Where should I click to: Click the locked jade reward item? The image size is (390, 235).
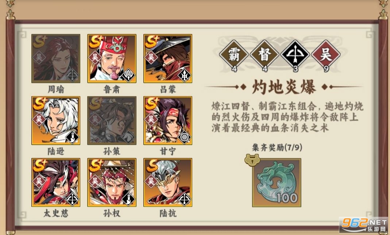click(277, 183)
